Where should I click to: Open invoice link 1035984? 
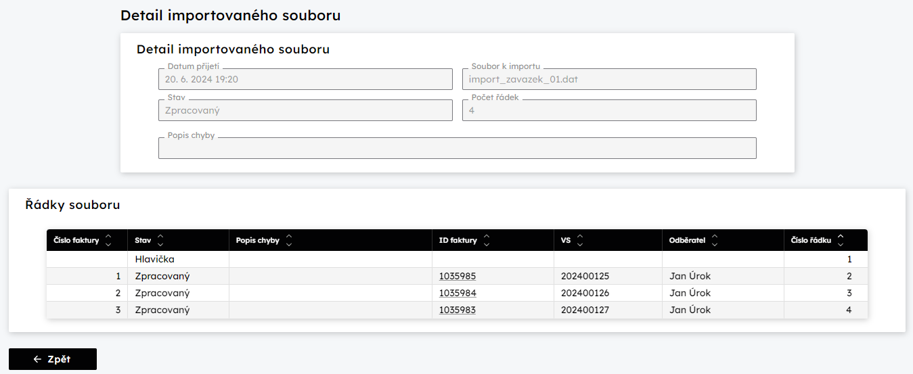458,293
